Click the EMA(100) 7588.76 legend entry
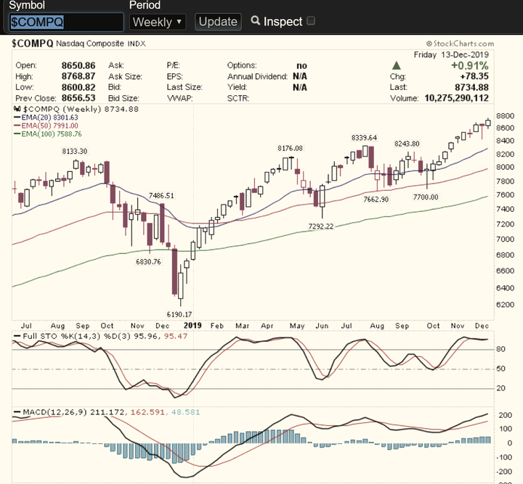This screenshot has height=484, width=523. click(x=48, y=134)
